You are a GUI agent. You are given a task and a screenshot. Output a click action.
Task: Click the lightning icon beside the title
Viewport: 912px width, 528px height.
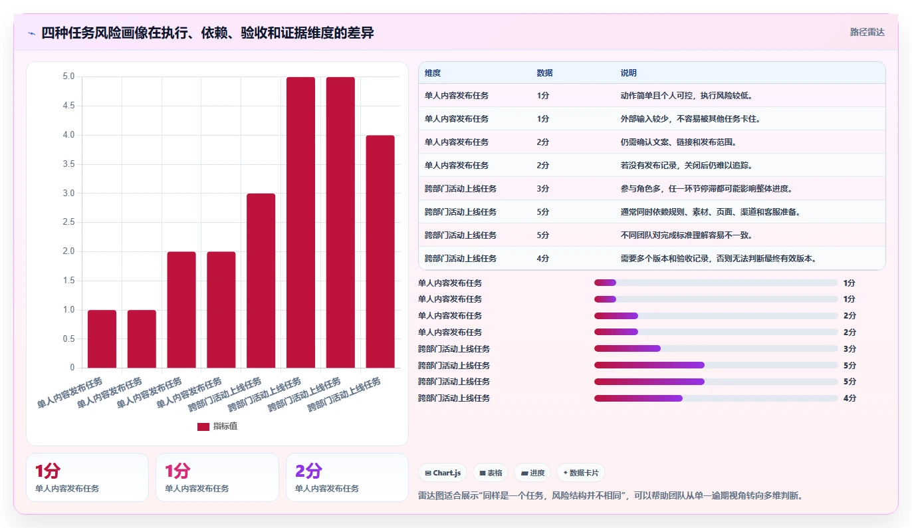pos(31,33)
